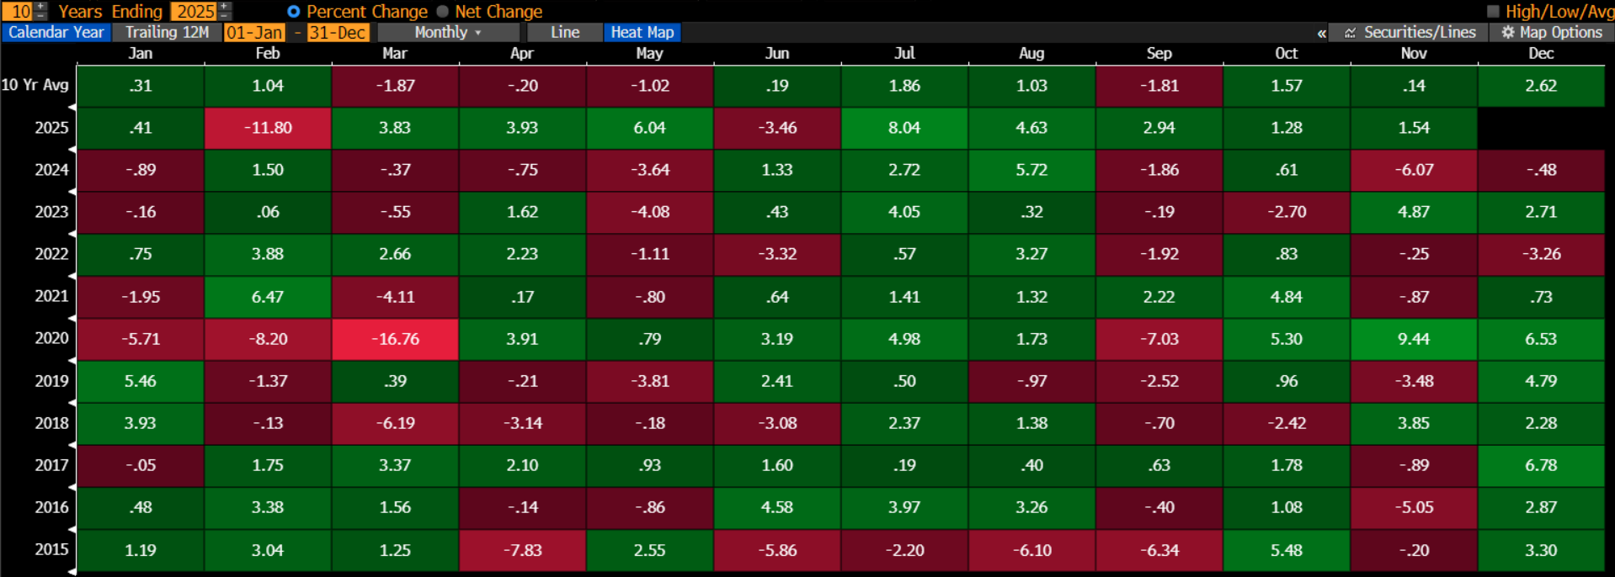
Task: Switch to the Calendar Year tab
Action: pos(56,33)
